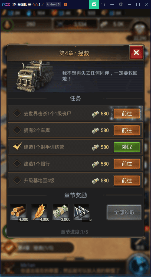Viewport: 151px width, 277px height.
Task: Click the wood logs reward icon
Action: click(x=18, y=212)
